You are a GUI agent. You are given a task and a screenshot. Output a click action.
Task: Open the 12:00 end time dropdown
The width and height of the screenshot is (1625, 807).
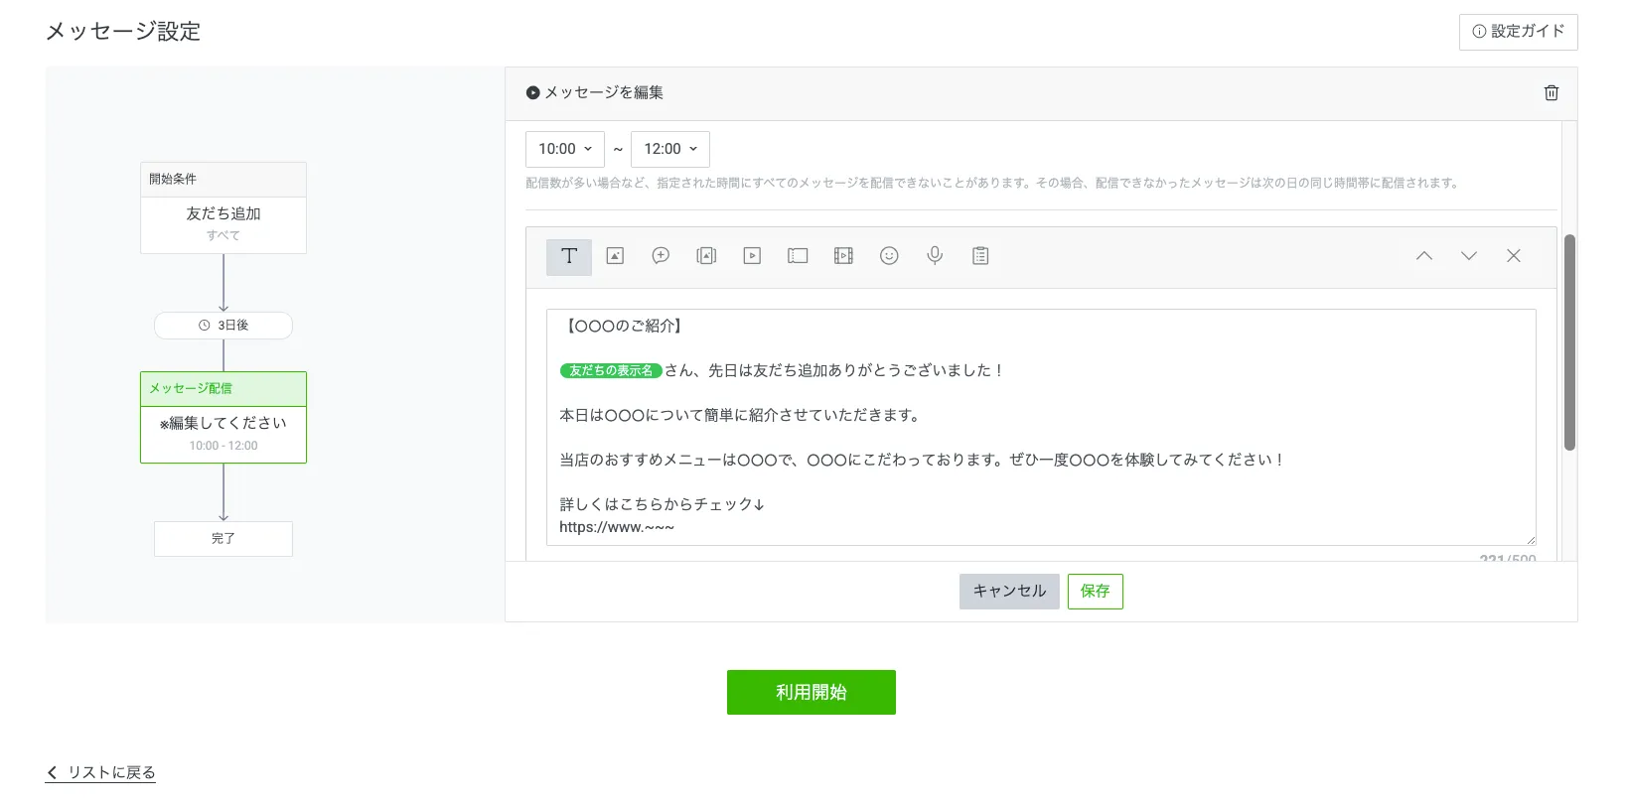669,149
